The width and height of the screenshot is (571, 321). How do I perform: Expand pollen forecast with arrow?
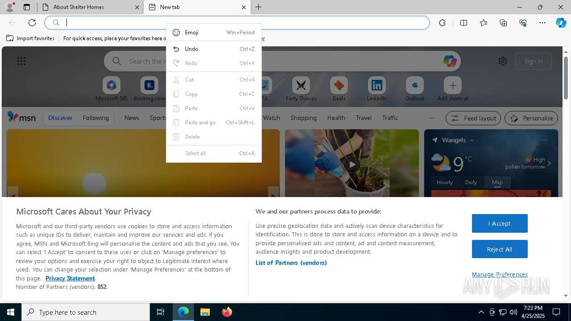(549, 163)
